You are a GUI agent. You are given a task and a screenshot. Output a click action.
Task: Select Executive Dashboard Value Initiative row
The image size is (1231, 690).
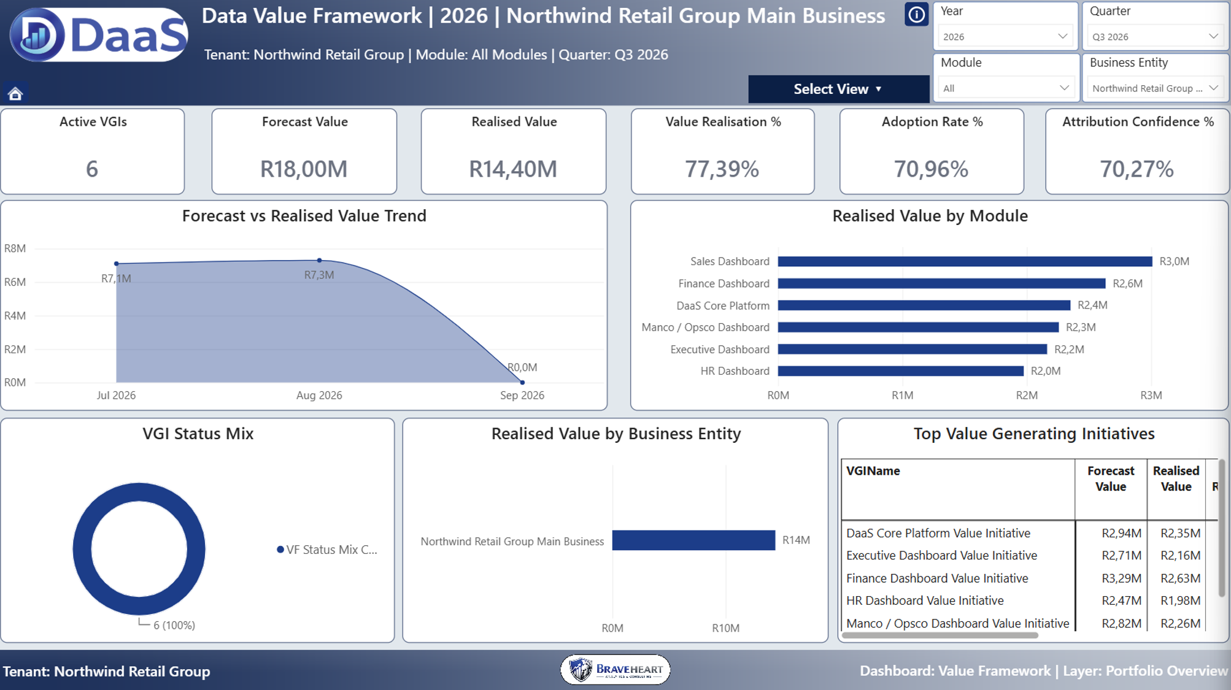[x=1028, y=556]
